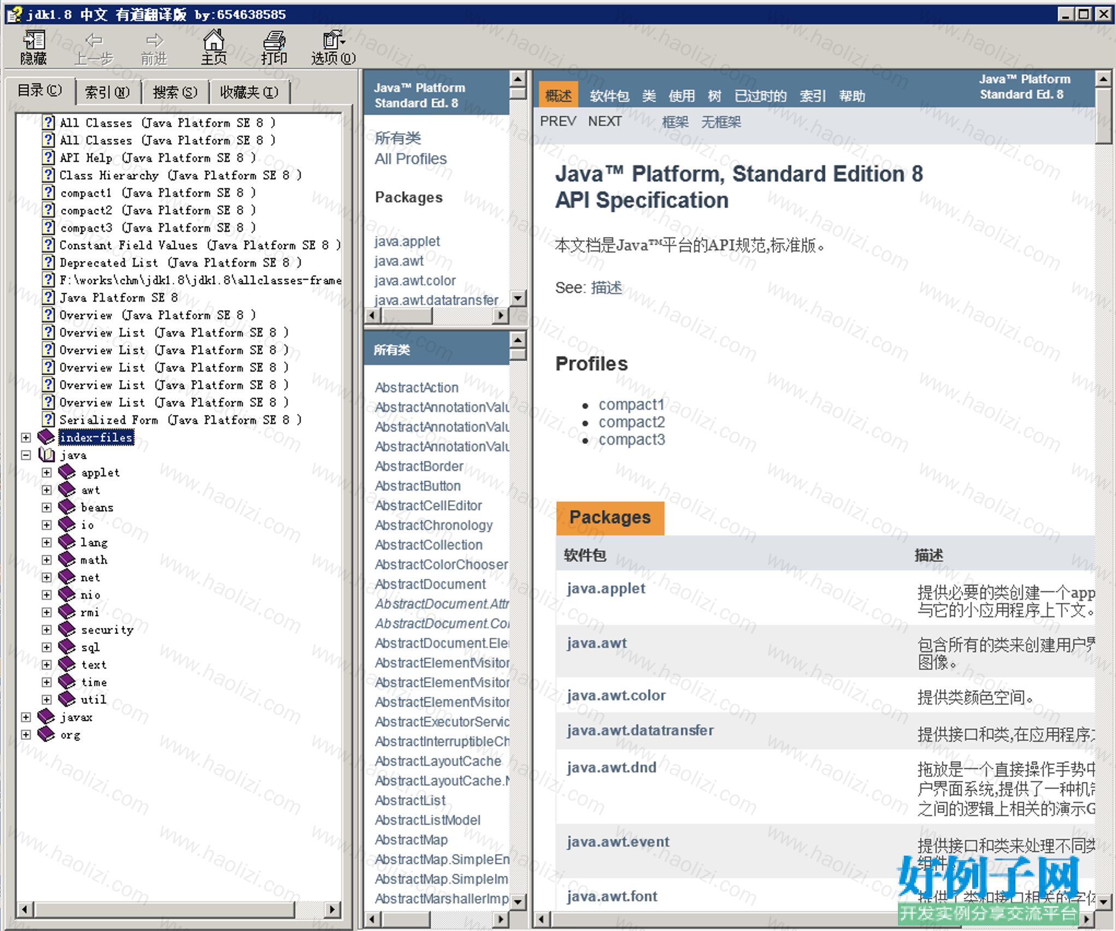Image resolution: width=1116 pixels, height=931 pixels.
Task: Click the main page vertical scrollbar thumb
Action: [1103, 115]
